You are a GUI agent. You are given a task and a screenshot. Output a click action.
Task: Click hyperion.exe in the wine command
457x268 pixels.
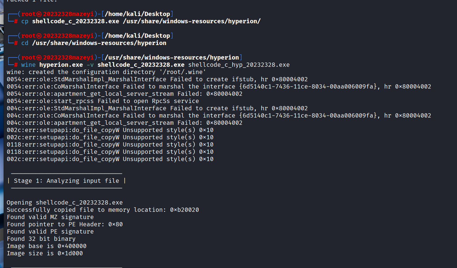click(x=61, y=65)
